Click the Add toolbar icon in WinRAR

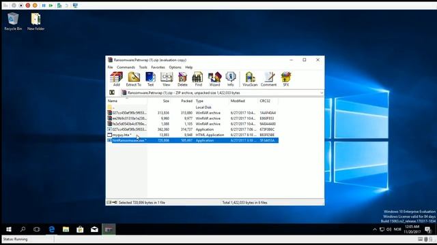[x=116, y=79]
